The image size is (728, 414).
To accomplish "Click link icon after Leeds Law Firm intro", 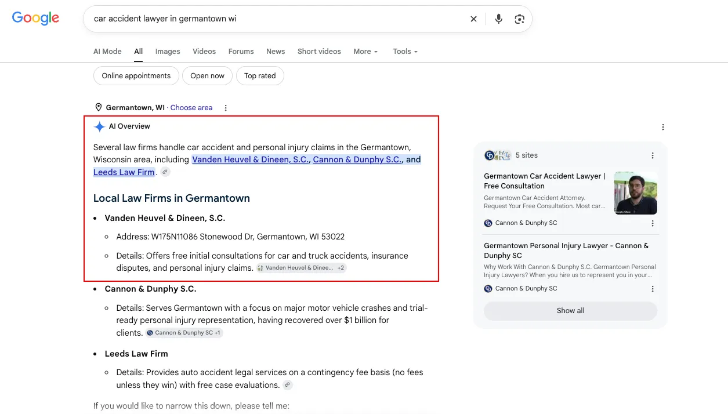I will [x=165, y=172].
